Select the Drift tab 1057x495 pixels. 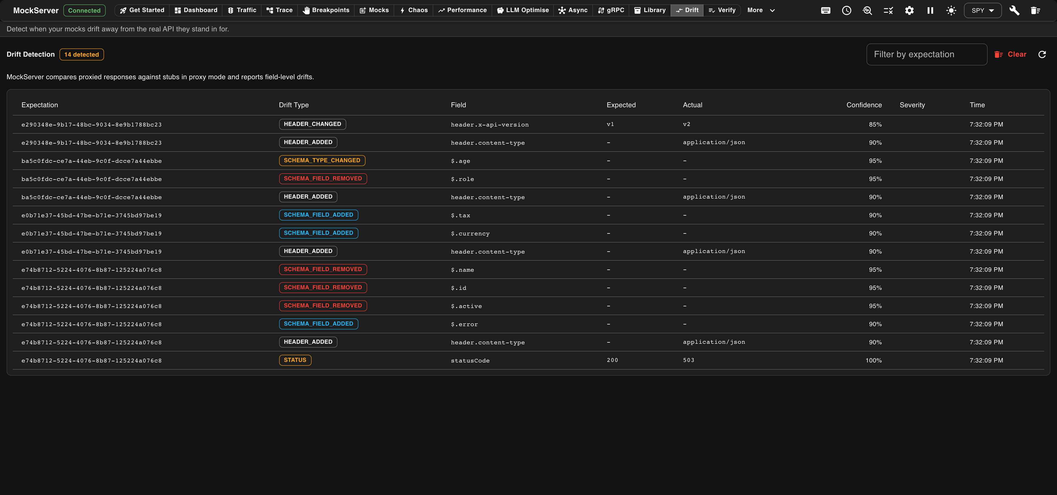687,10
